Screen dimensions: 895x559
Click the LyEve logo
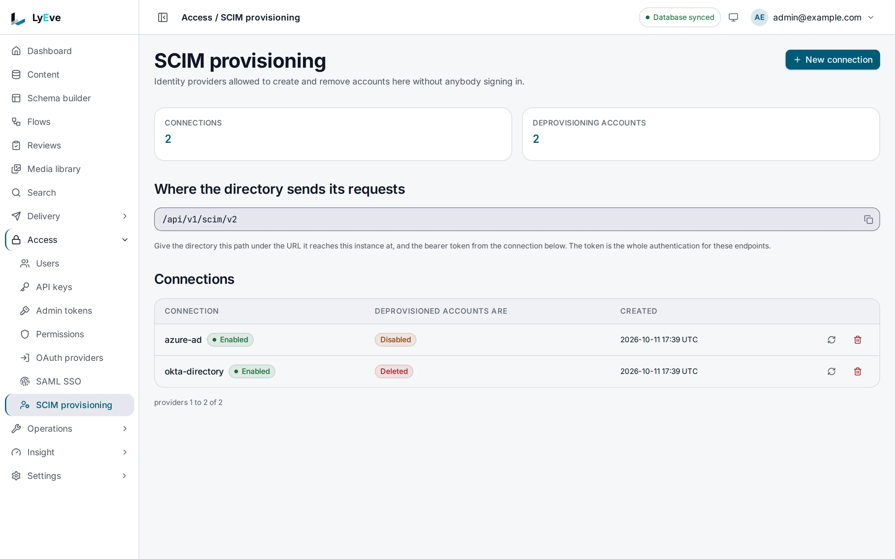pyautogui.click(x=36, y=18)
